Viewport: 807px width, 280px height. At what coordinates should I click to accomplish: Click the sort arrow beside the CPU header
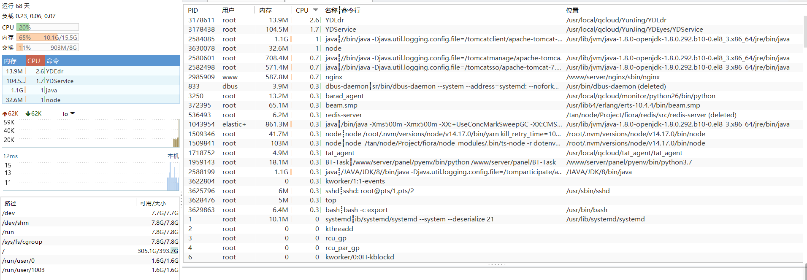tap(315, 10)
